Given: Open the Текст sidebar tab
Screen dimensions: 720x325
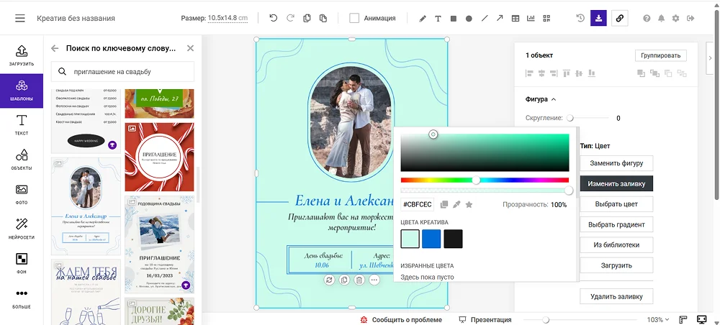Looking at the screenshot, I should 22,124.
